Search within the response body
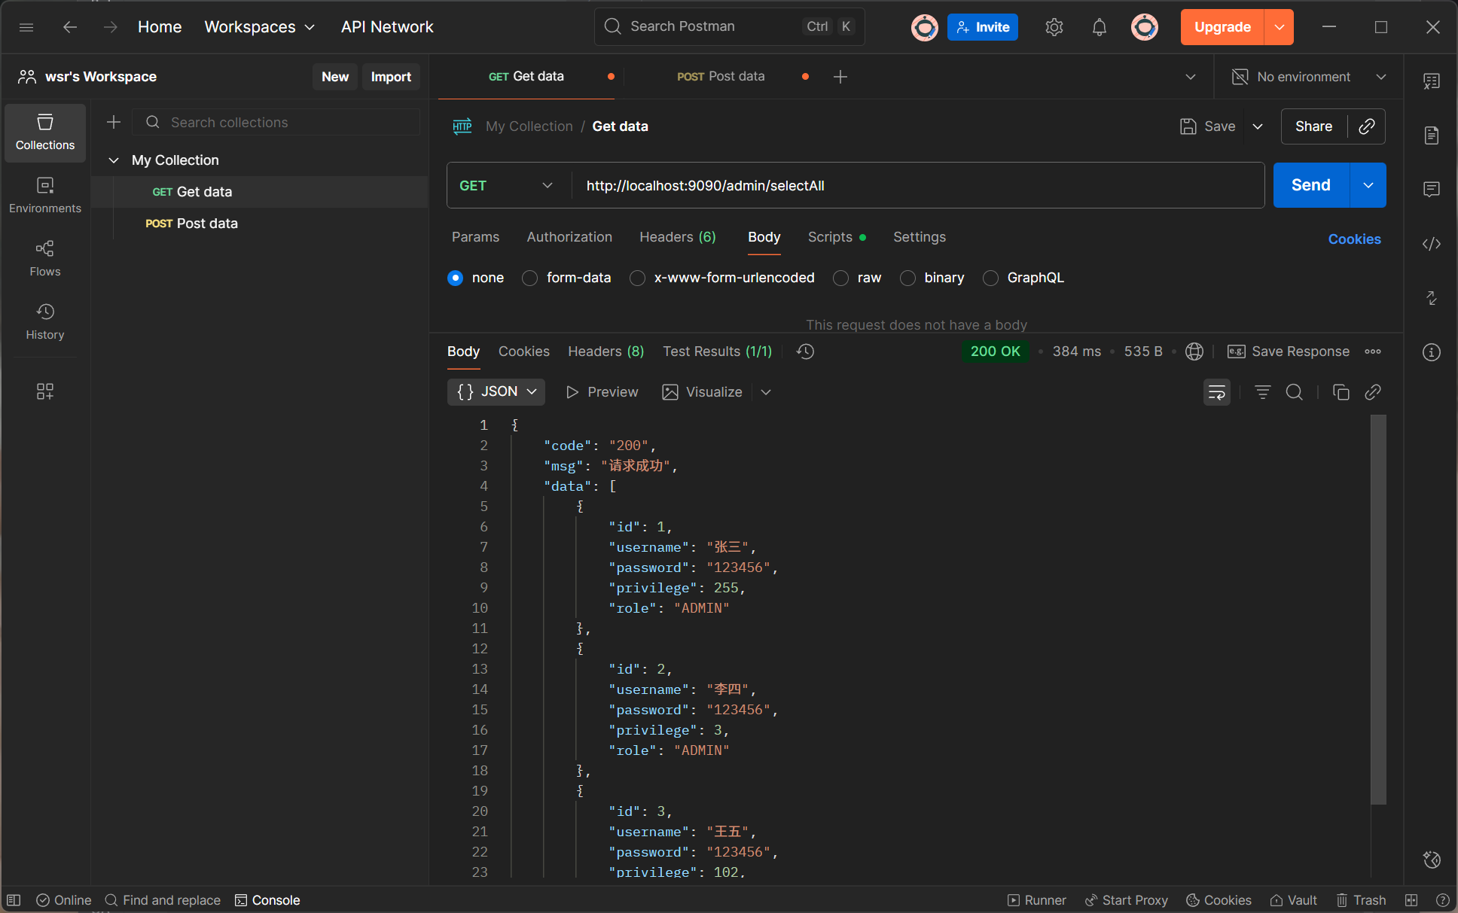The width and height of the screenshot is (1458, 913). pos(1295,392)
